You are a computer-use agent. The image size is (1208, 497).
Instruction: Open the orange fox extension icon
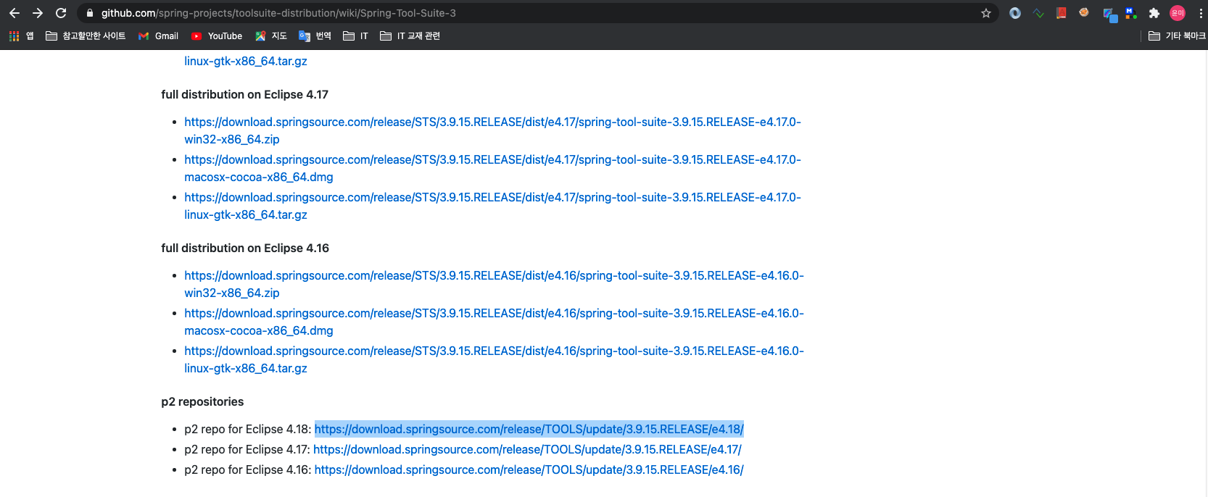pos(1084,13)
